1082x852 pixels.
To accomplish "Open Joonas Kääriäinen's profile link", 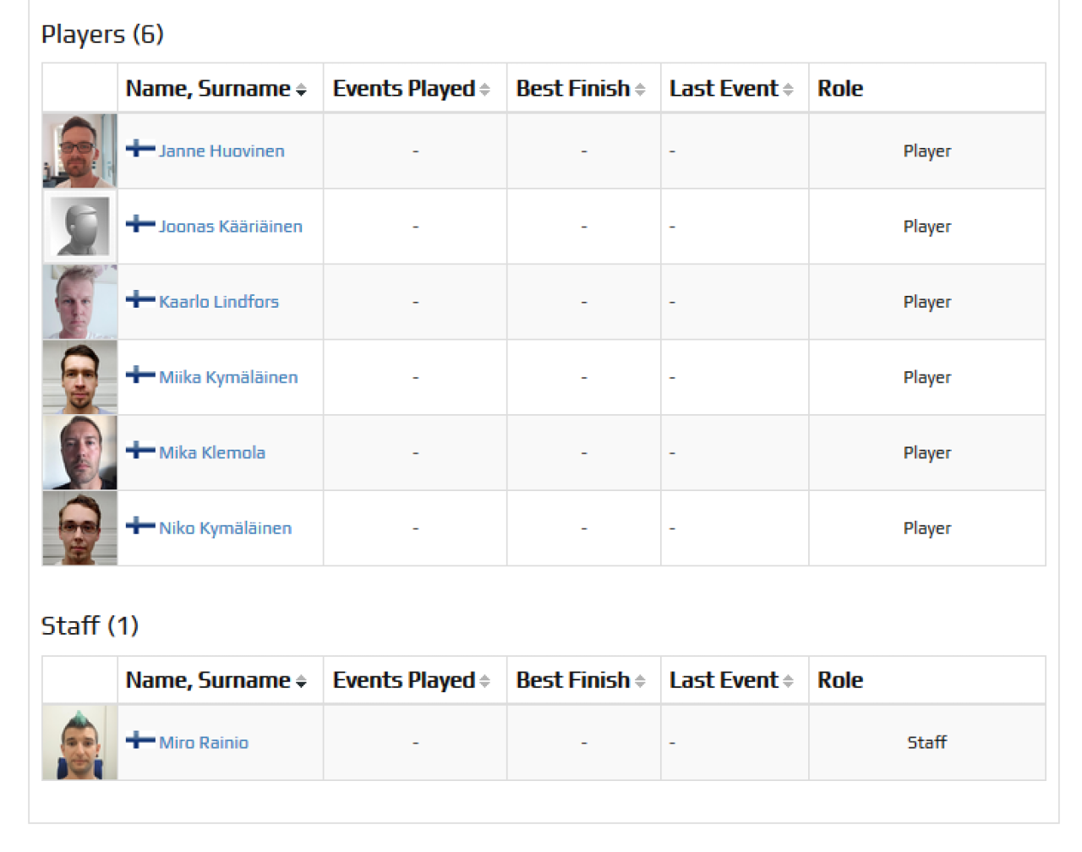I will [231, 227].
